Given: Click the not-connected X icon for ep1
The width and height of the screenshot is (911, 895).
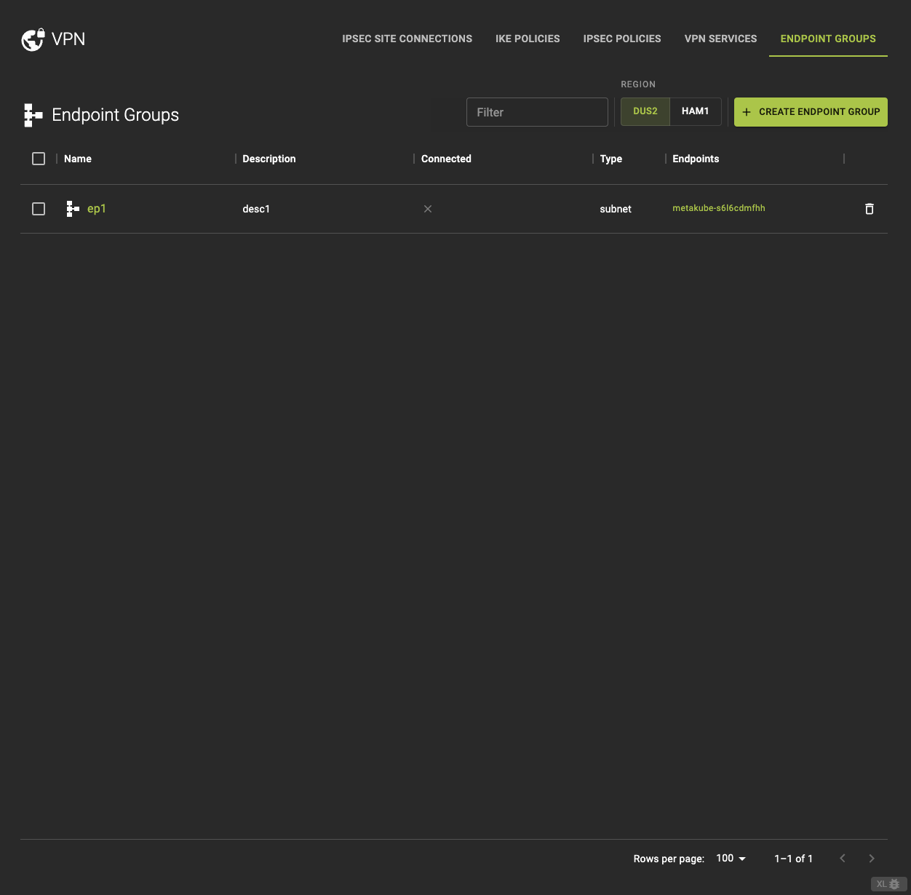Looking at the screenshot, I should click(428, 209).
